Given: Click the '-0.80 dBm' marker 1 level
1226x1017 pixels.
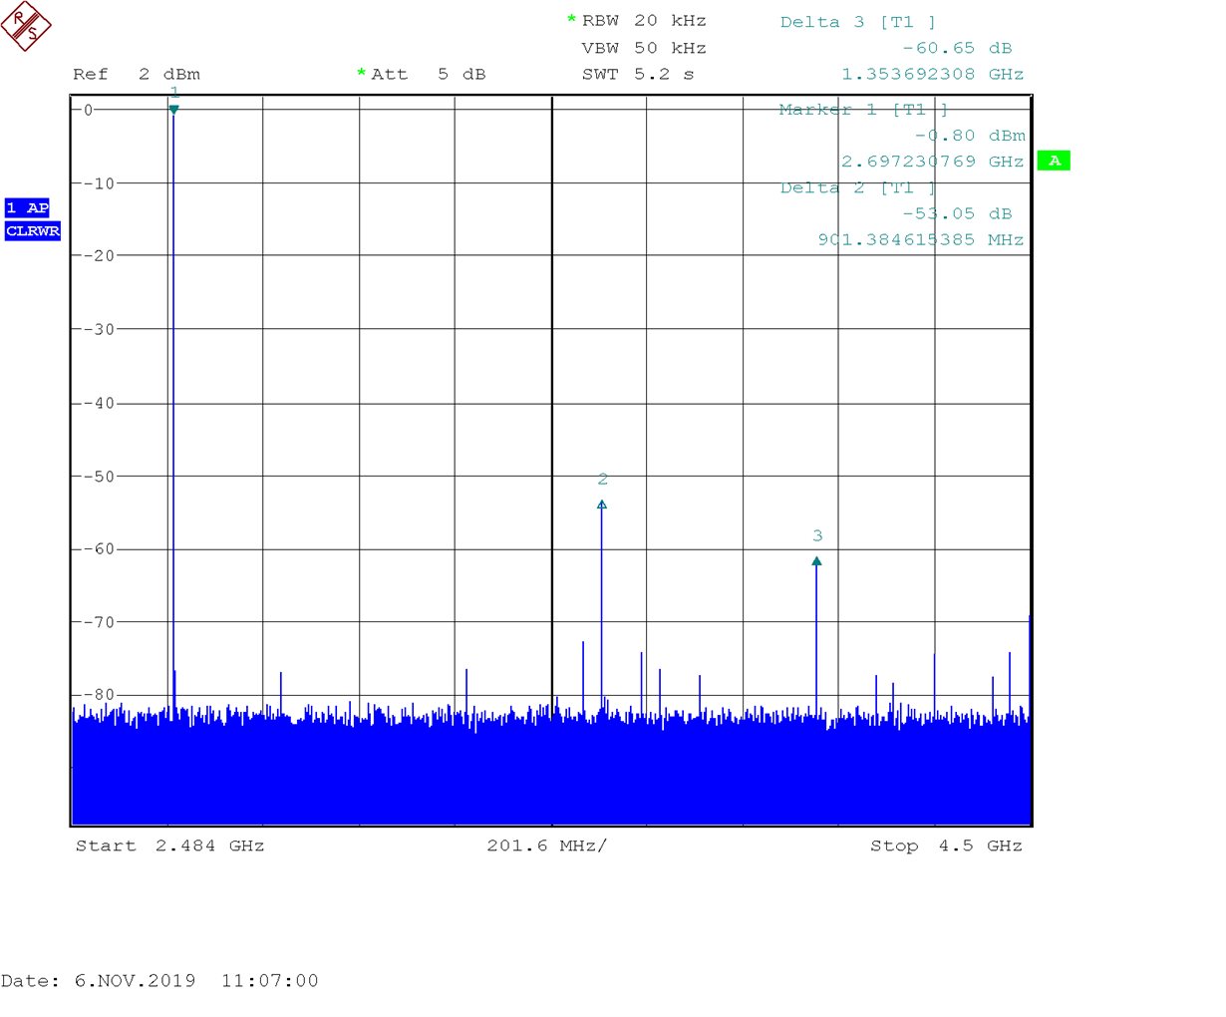Looking at the screenshot, I should pyautogui.click(x=970, y=136).
